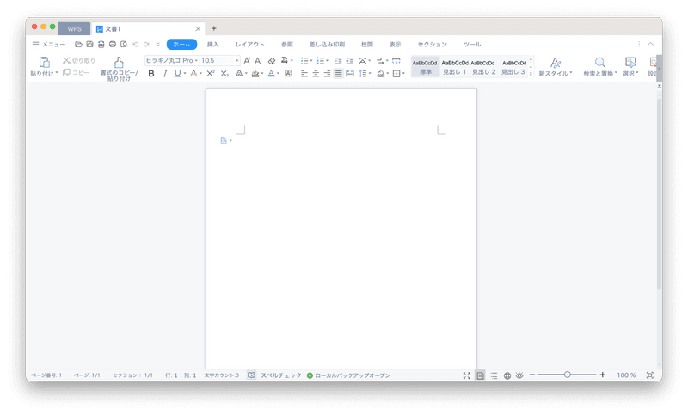Select the 見出し 2 style
This screenshot has height=415, width=688.
(x=483, y=67)
